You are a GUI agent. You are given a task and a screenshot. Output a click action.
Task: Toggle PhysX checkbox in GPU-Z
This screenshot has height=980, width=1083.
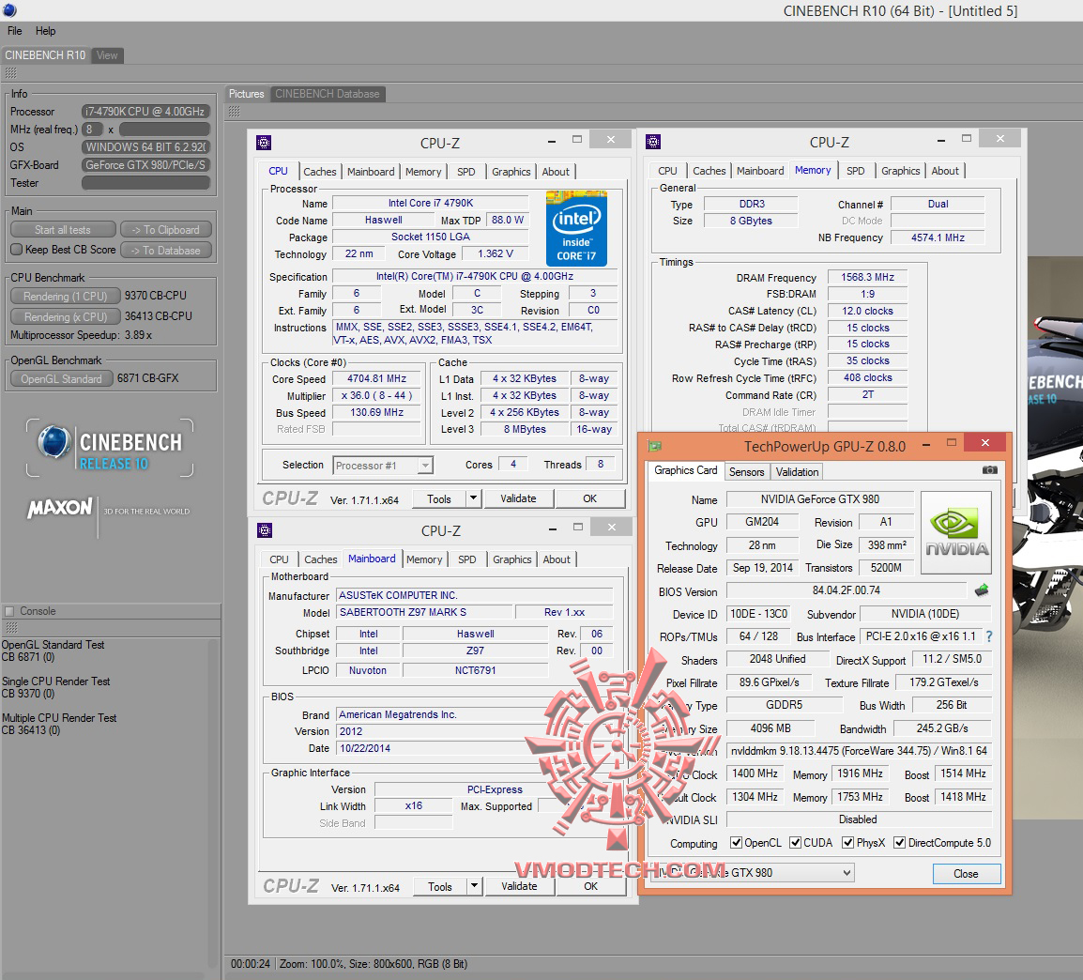click(x=848, y=843)
